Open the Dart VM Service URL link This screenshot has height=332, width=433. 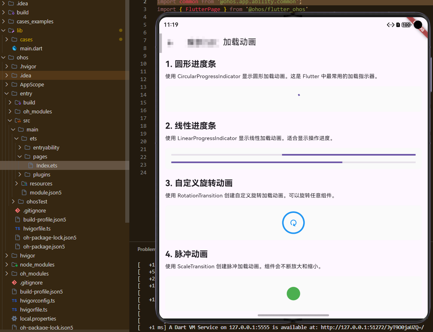click(x=361, y=327)
